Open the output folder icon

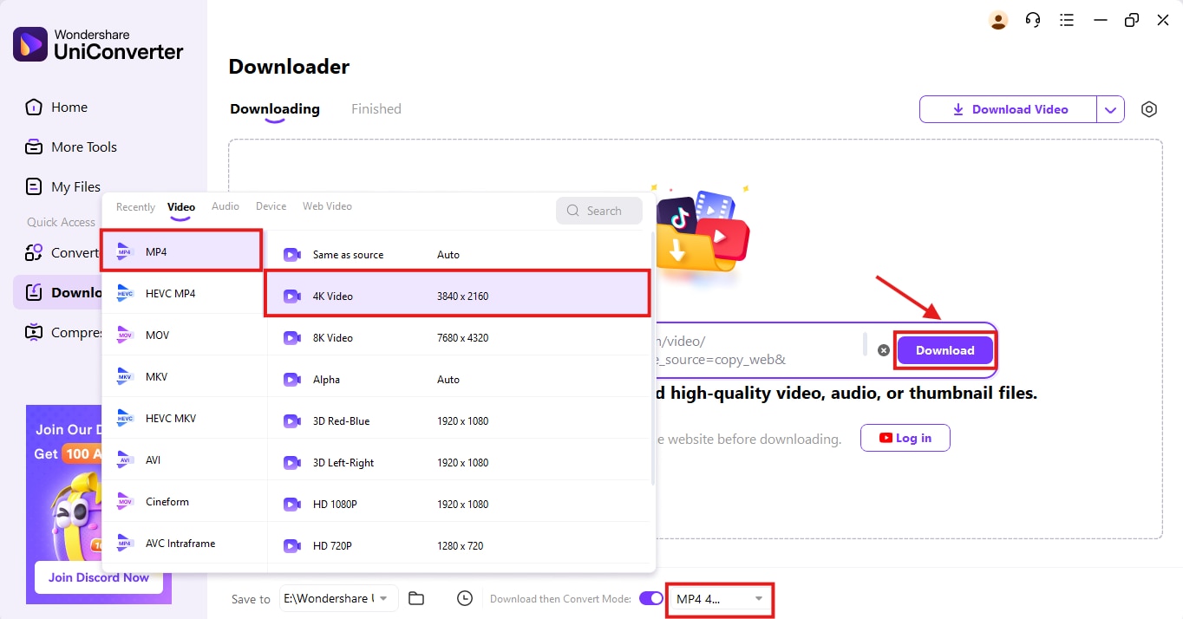tap(416, 598)
